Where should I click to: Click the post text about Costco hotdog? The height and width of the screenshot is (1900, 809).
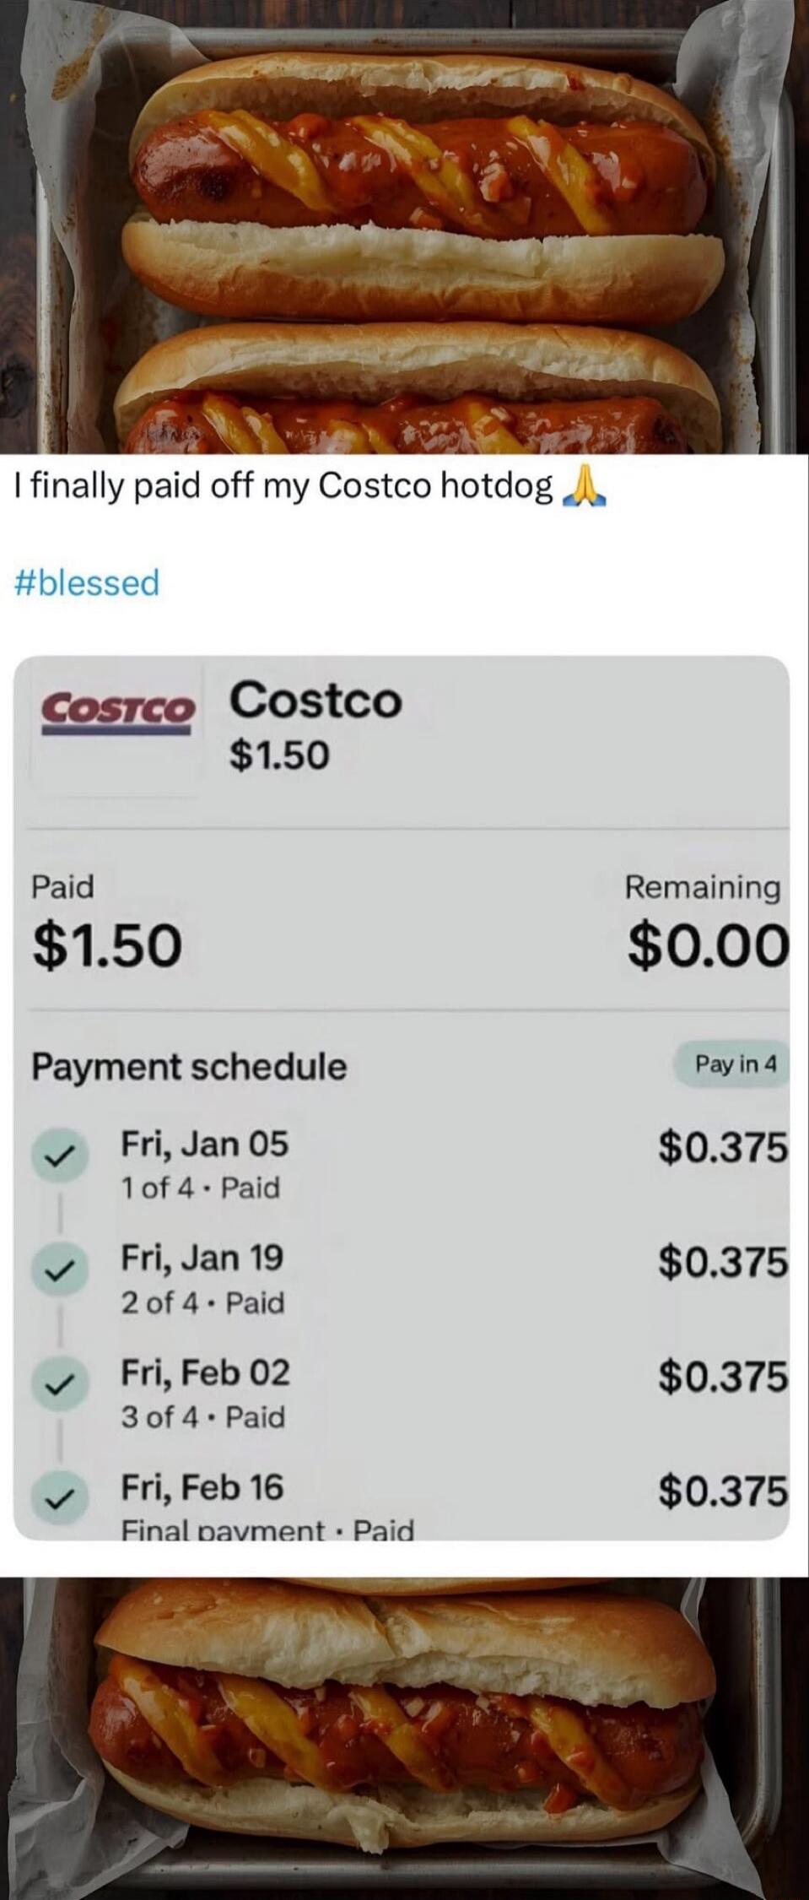[283, 487]
